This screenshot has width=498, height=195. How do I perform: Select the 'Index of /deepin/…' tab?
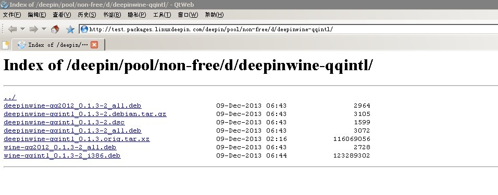(58, 45)
